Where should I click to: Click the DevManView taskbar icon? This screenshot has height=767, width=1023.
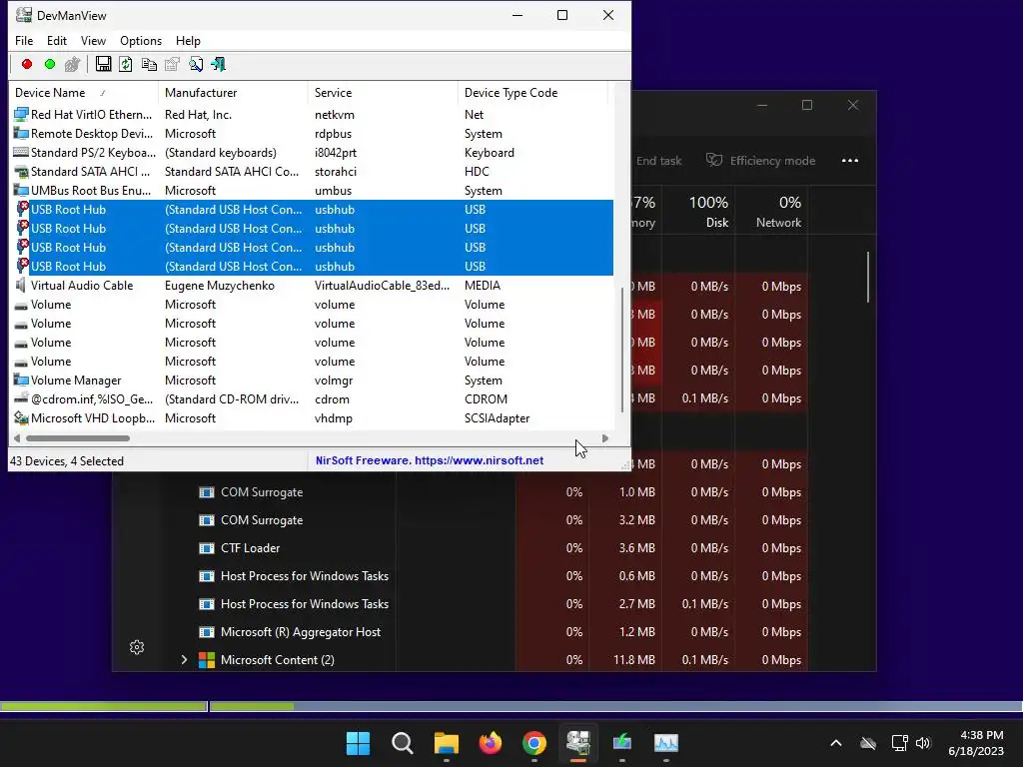tap(578, 743)
